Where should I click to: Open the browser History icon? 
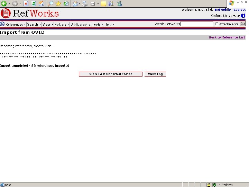point(66,3)
